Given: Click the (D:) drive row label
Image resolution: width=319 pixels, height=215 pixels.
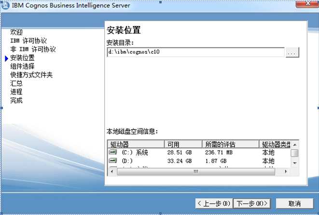Looking at the screenshot, I should point(127,161).
